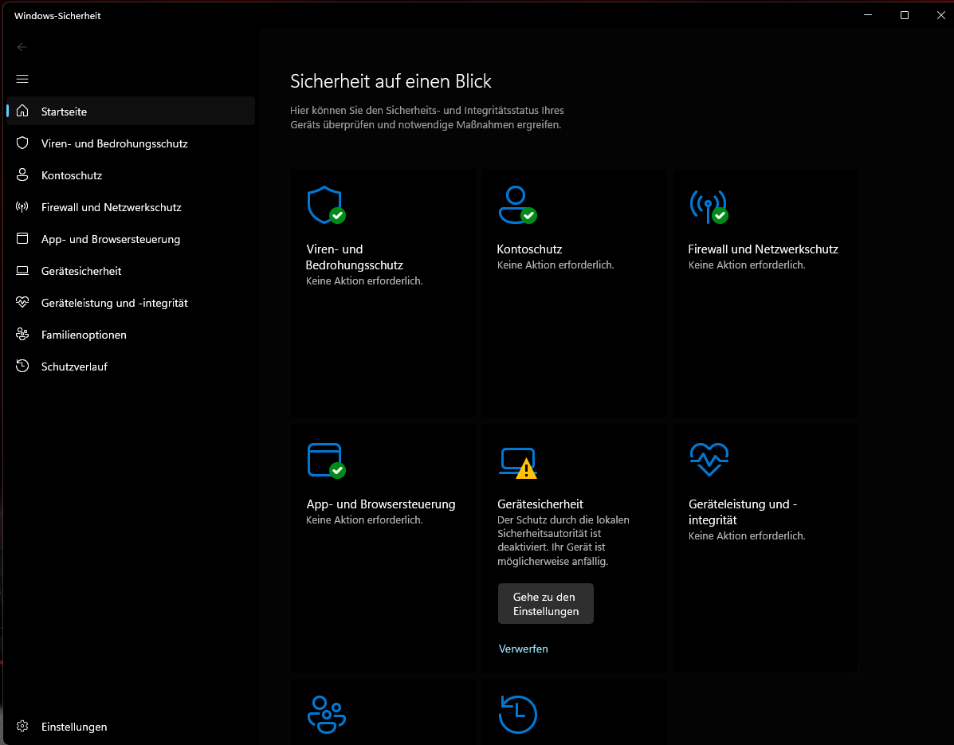Open Einstellungen at the sidebar bottom
954x745 pixels.
73,727
